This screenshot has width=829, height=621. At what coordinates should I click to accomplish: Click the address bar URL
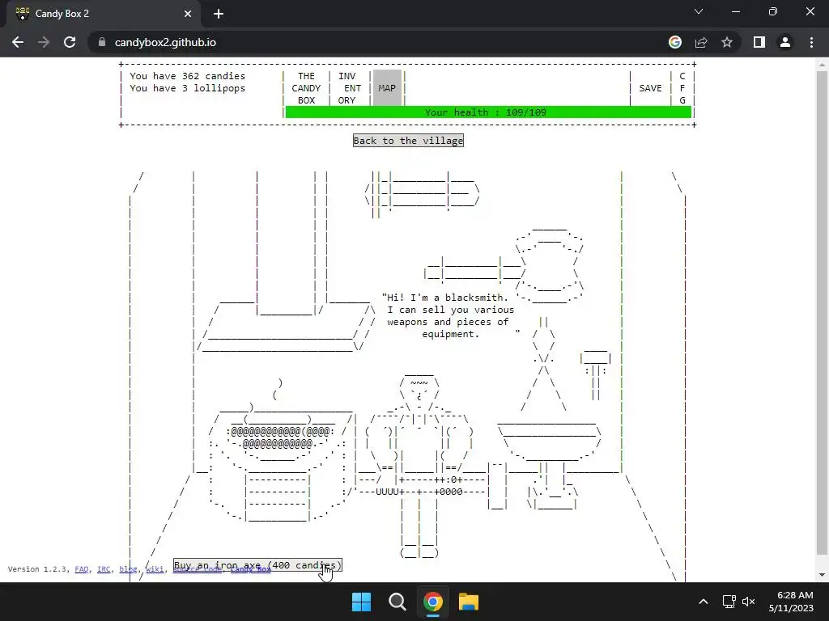tap(165, 42)
